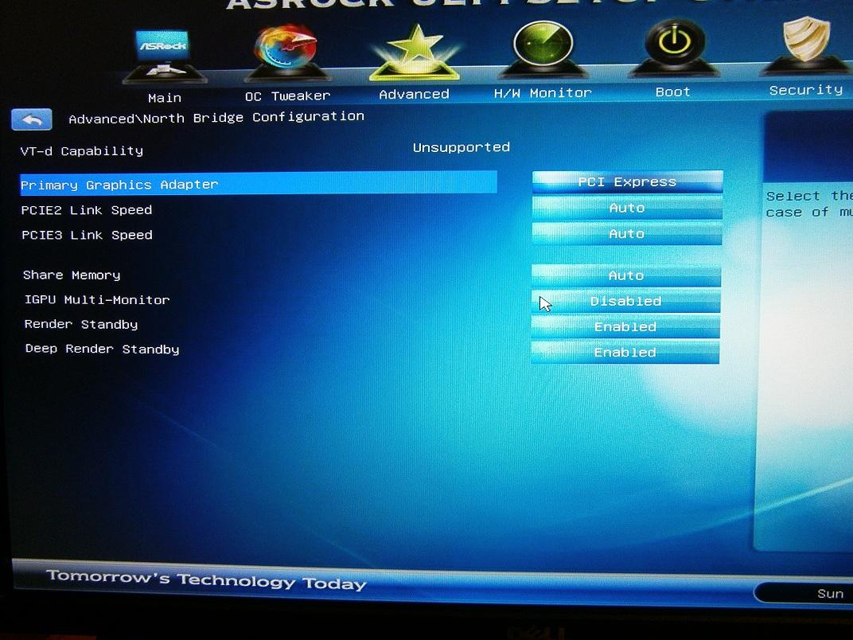Open Share Memory Auto dropdown
The height and width of the screenshot is (640, 853).
[x=626, y=276]
